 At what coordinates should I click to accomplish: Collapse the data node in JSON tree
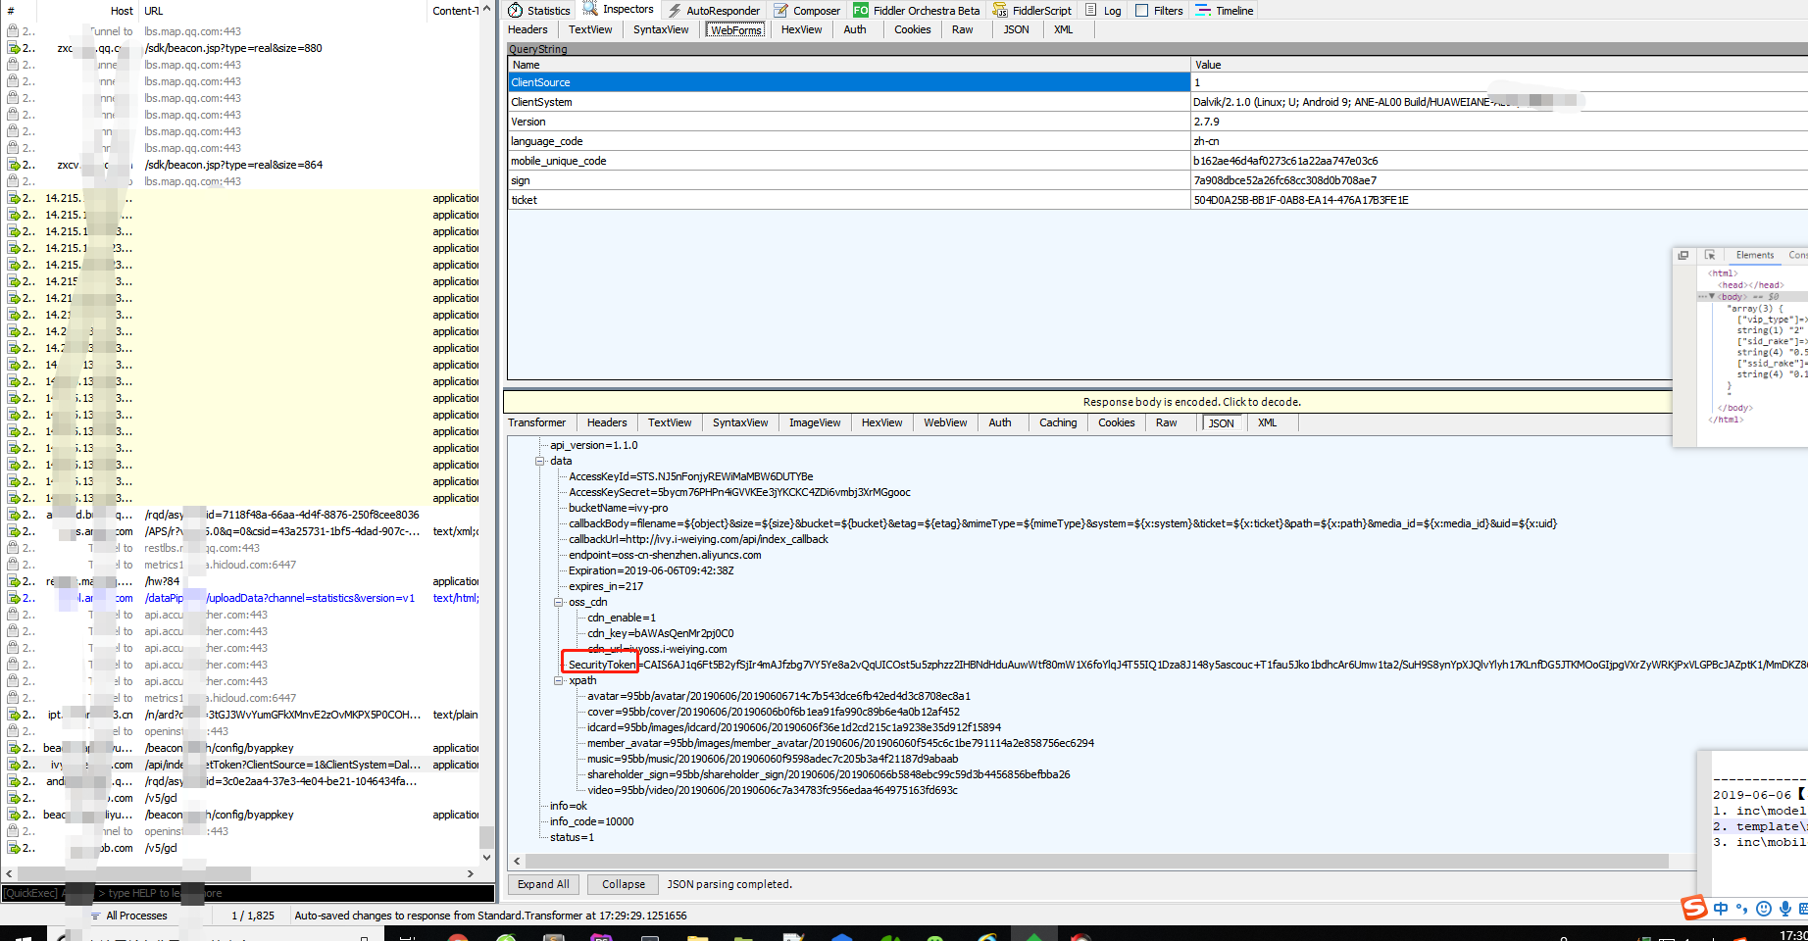[x=540, y=461]
